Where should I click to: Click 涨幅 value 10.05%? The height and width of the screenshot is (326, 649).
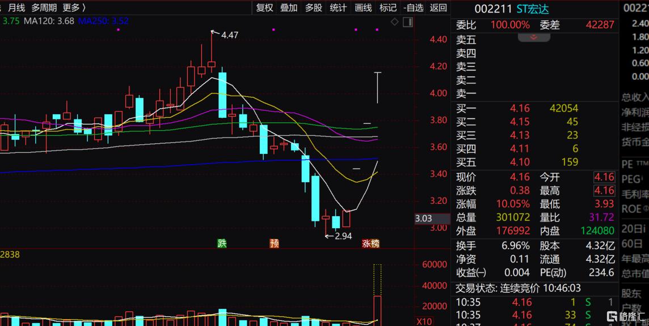[513, 204]
